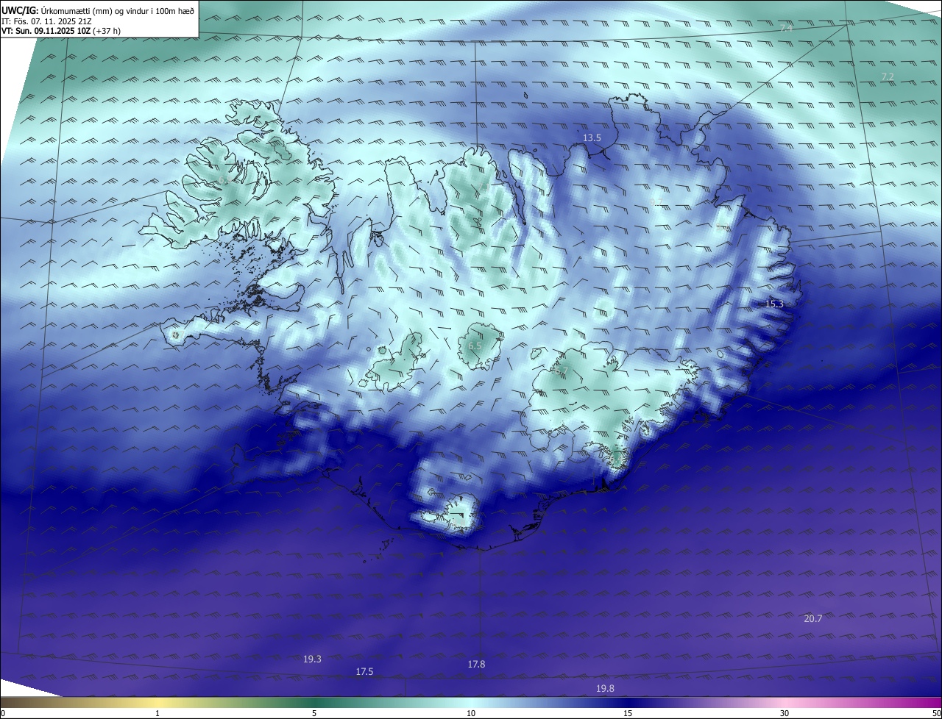Click the faint 9.7 value in northeast Iceland
Image resolution: width=942 pixels, height=719 pixels.
(656, 201)
